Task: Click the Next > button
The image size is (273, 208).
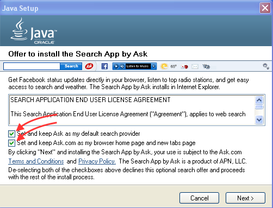Action: click(245, 198)
